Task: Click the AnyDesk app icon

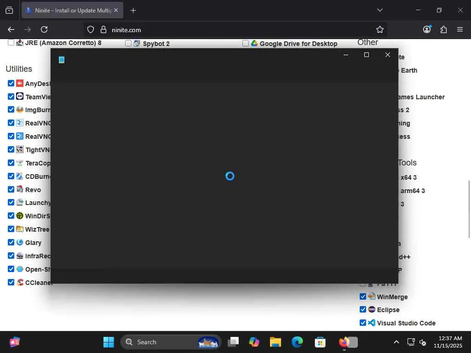Action: coord(20,83)
